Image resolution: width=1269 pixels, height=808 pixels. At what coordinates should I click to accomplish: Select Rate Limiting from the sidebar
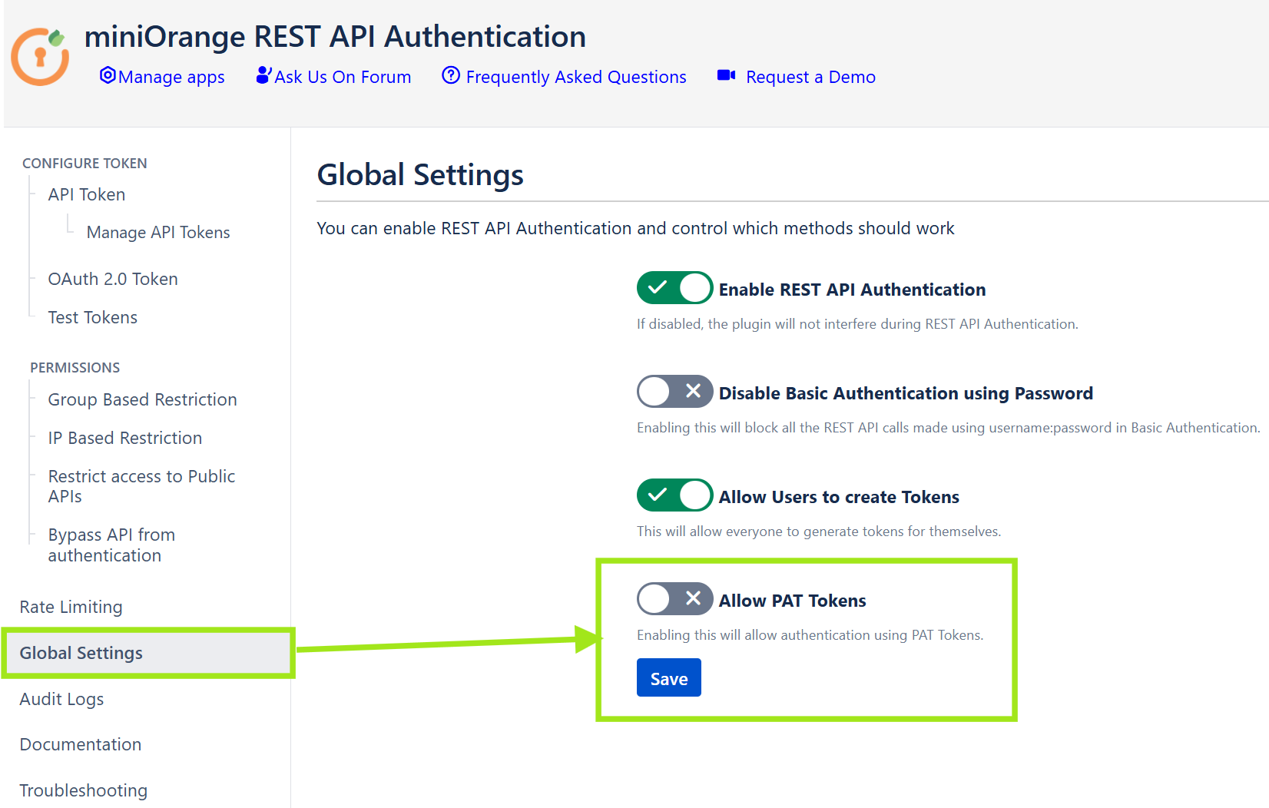(x=71, y=607)
